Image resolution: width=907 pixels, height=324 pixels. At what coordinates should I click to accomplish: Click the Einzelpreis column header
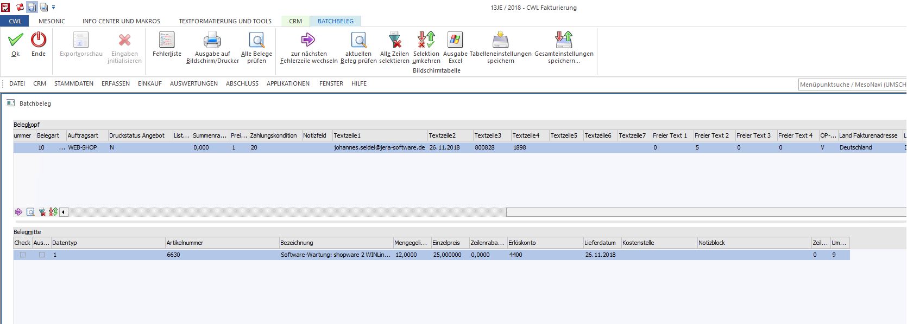(x=450, y=243)
